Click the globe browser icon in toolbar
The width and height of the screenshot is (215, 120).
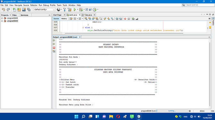[x=58, y=9]
